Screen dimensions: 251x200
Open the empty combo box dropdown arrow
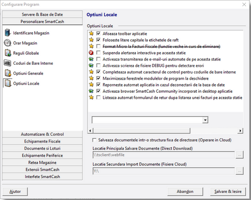(x=205, y=120)
